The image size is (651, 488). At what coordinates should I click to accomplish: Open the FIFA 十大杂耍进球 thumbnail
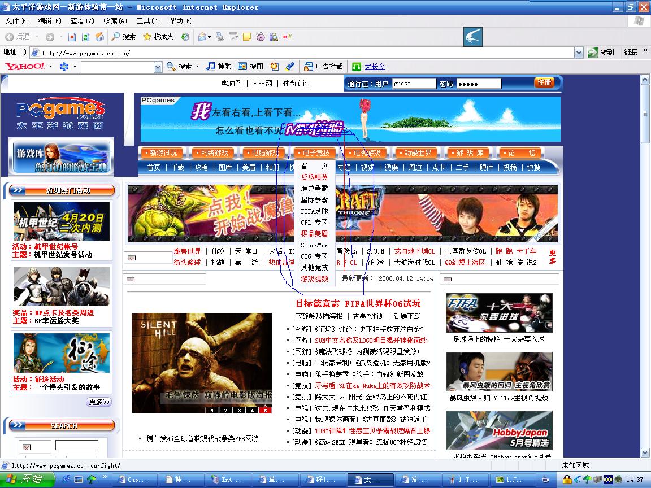pyautogui.click(x=499, y=312)
